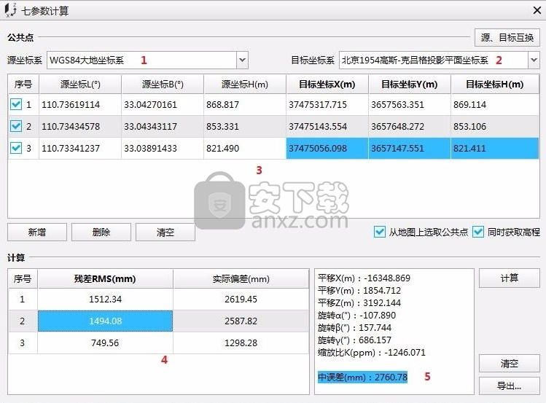Click the 删除 button

click(x=101, y=232)
